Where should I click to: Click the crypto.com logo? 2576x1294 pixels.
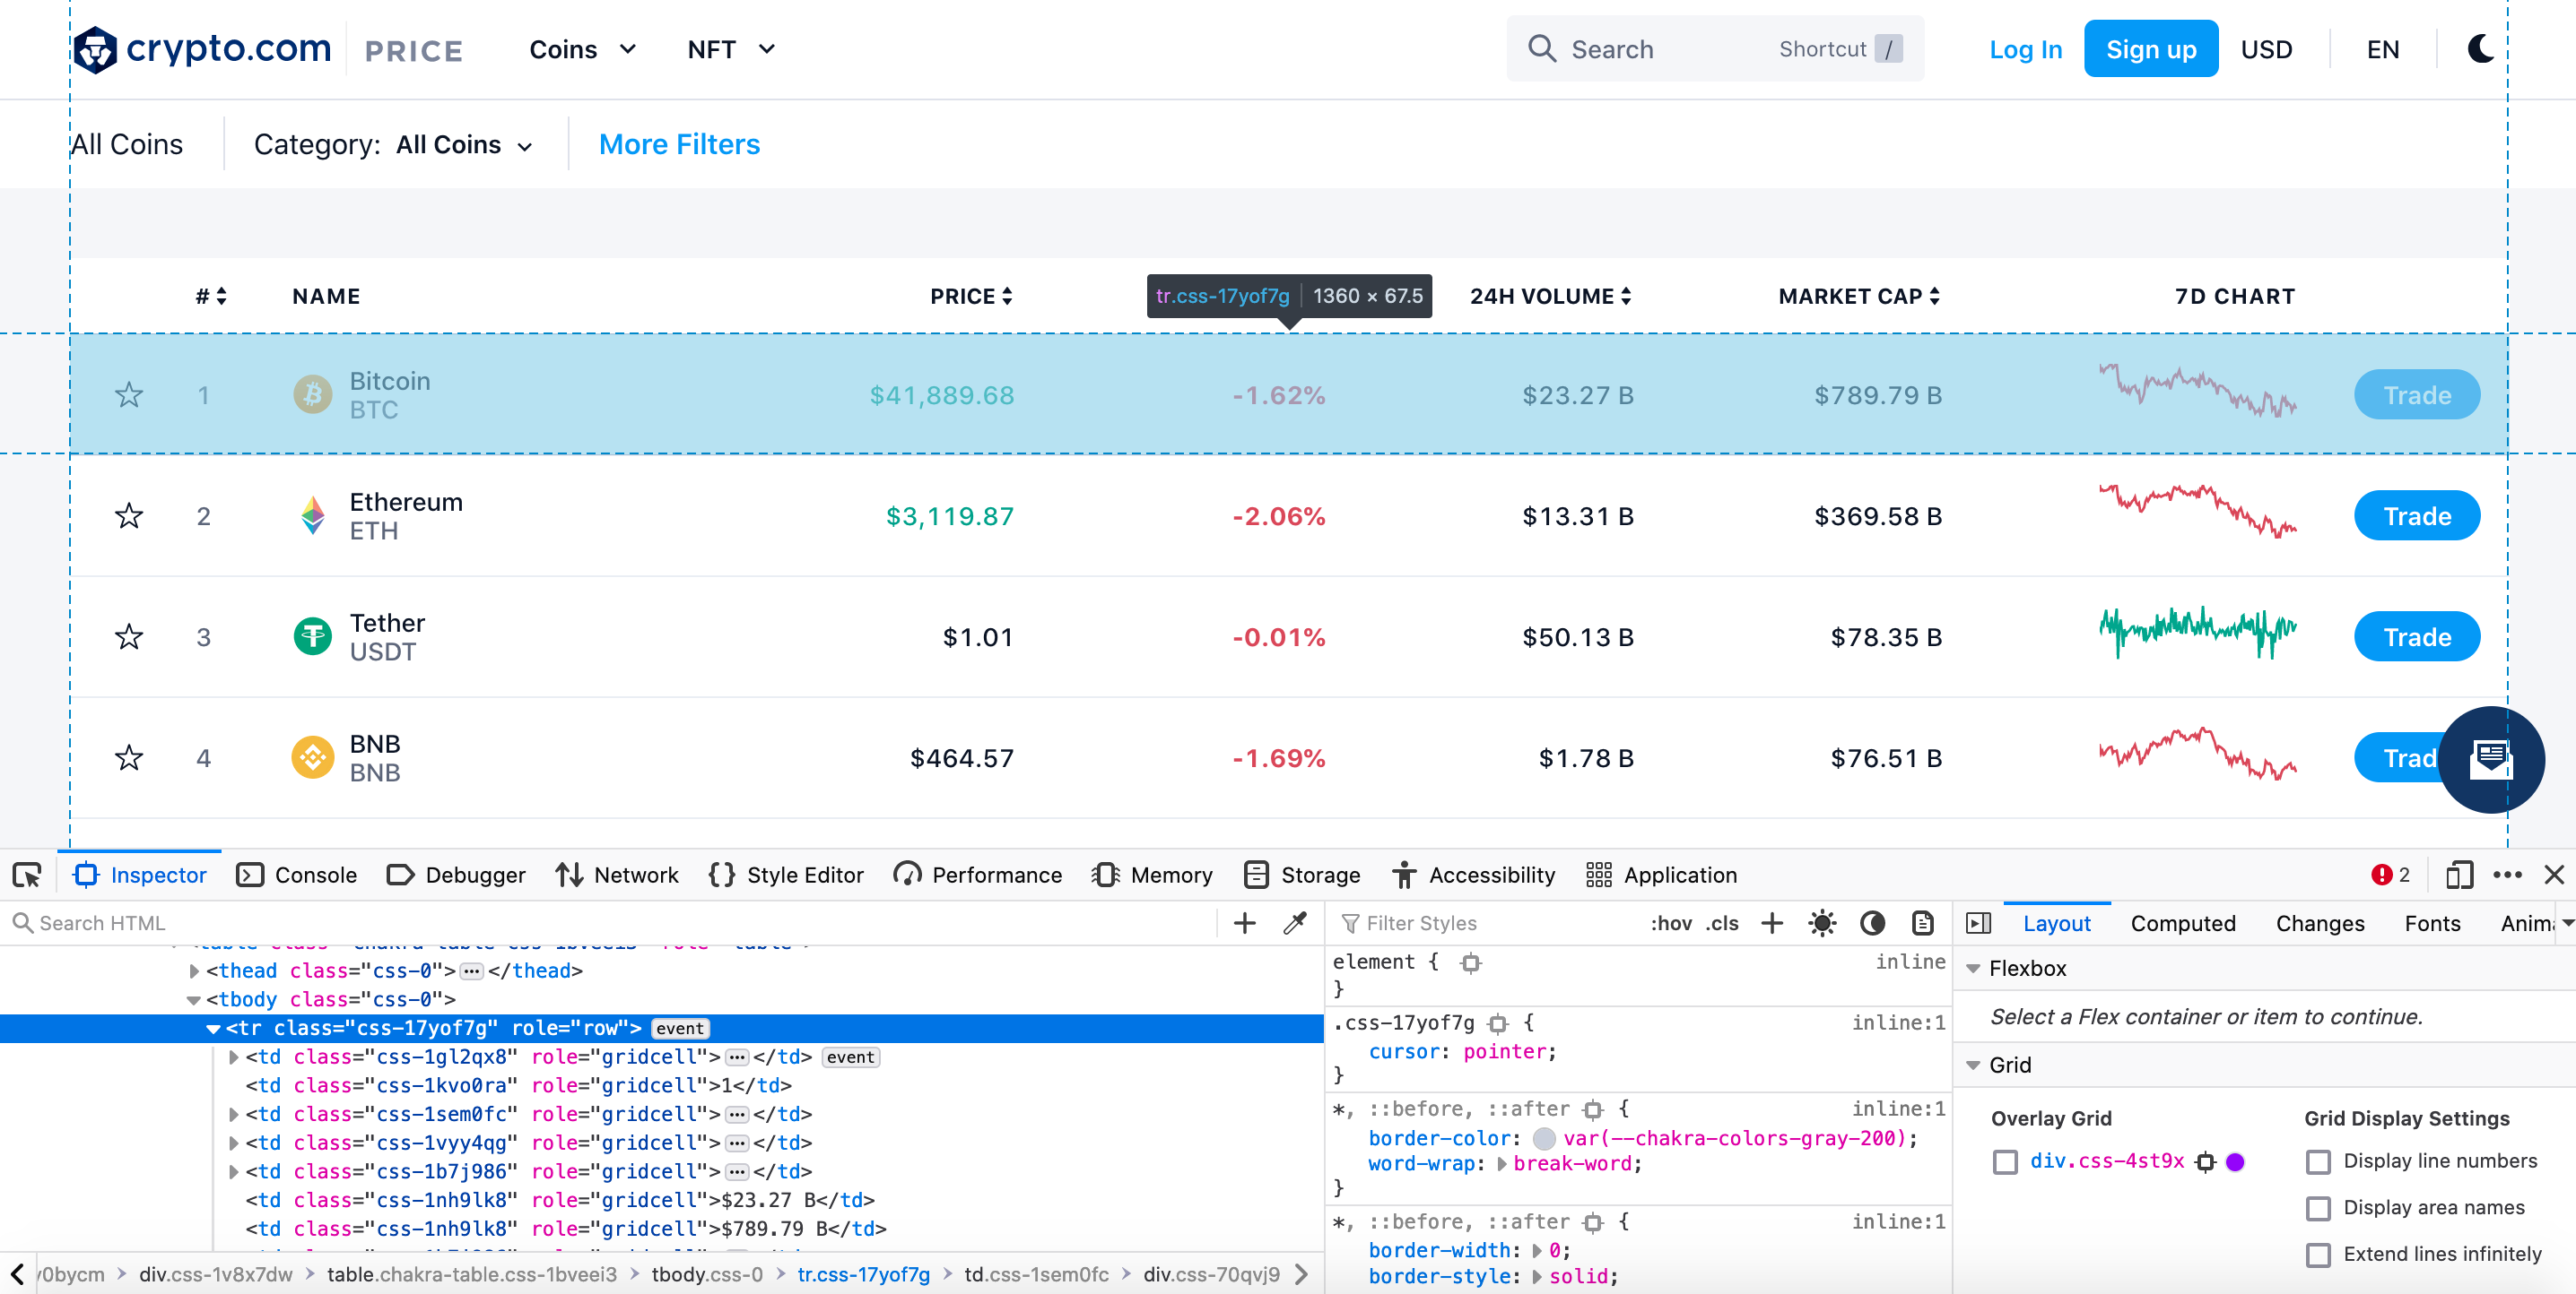(x=202, y=48)
